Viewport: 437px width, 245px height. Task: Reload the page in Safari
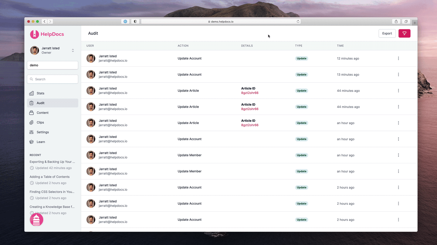coord(298,21)
